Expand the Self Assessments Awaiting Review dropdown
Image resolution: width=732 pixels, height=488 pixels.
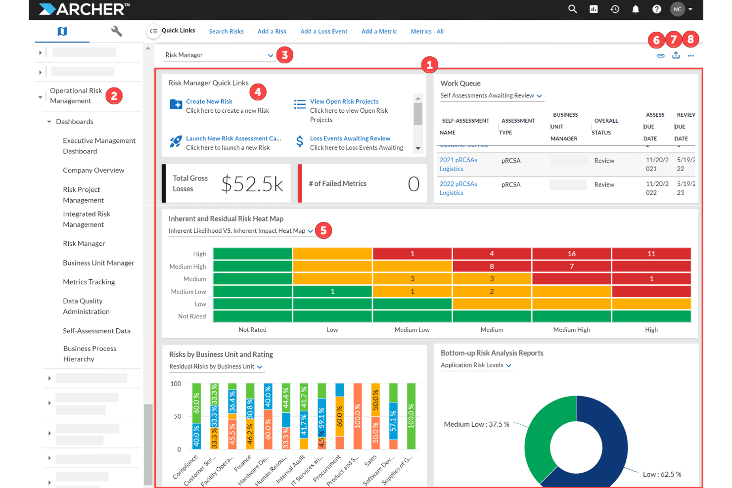(491, 95)
